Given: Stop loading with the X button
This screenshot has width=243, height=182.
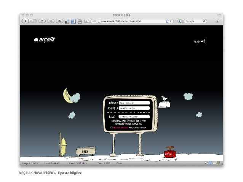Looking at the screenshot, I should 51,21.
